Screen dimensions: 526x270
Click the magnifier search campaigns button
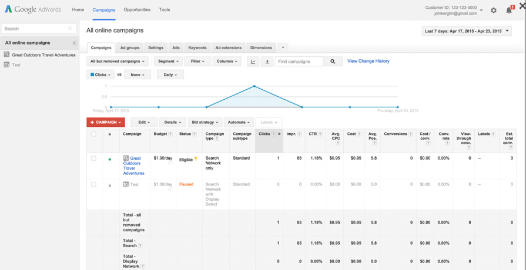(x=333, y=62)
